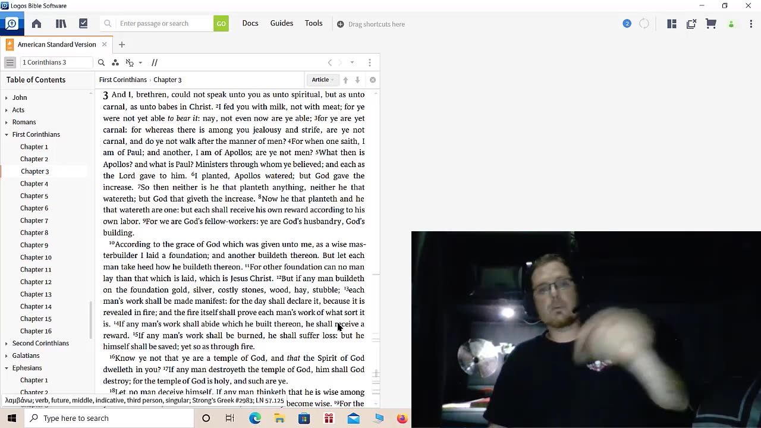Focus the Enter passage or search box
The width and height of the screenshot is (761, 428).
point(165,24)
